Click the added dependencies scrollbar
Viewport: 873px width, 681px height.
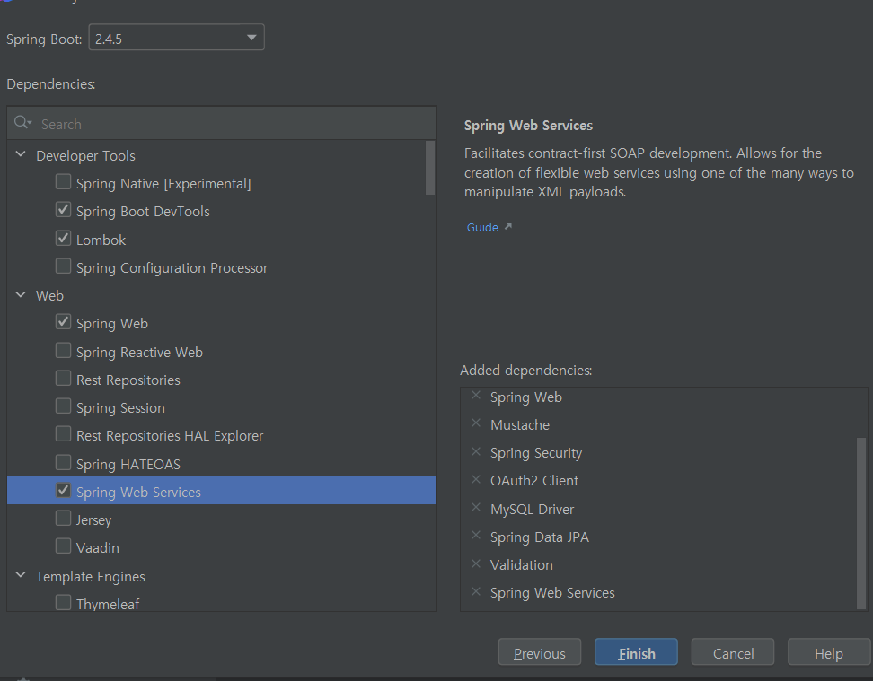click(861, 523)
